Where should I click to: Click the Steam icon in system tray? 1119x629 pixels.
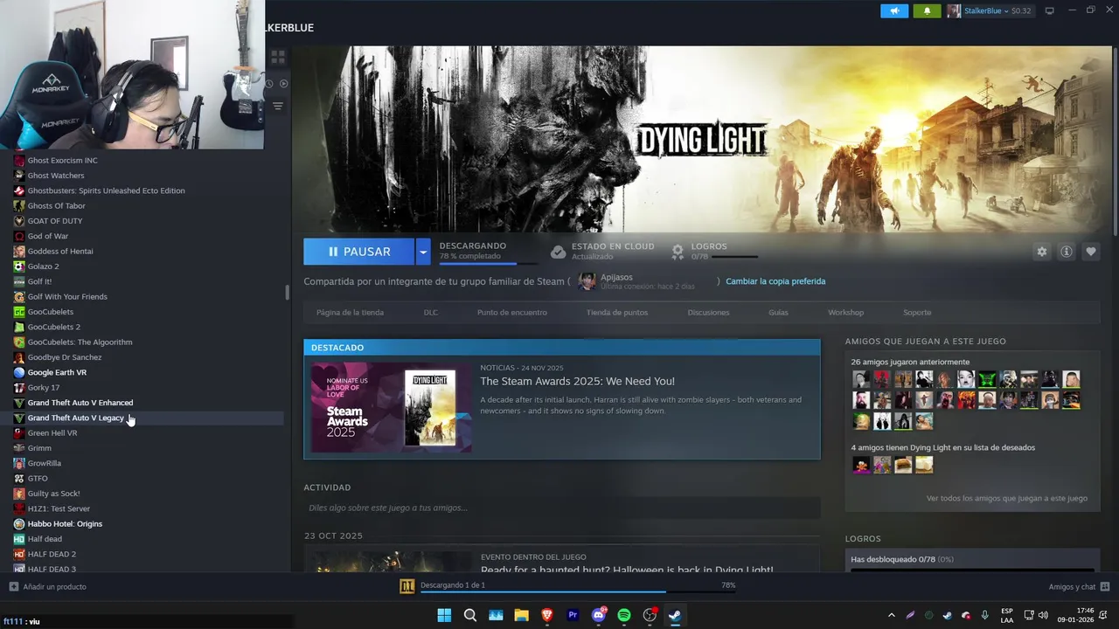(x=947, y=615)
